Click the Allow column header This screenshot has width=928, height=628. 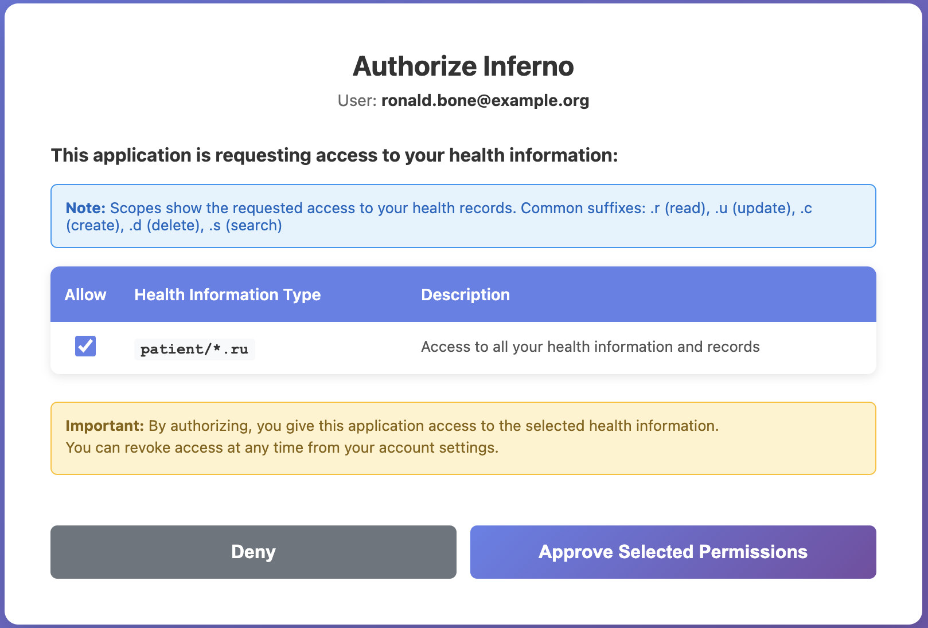click(x=85, y=295)
